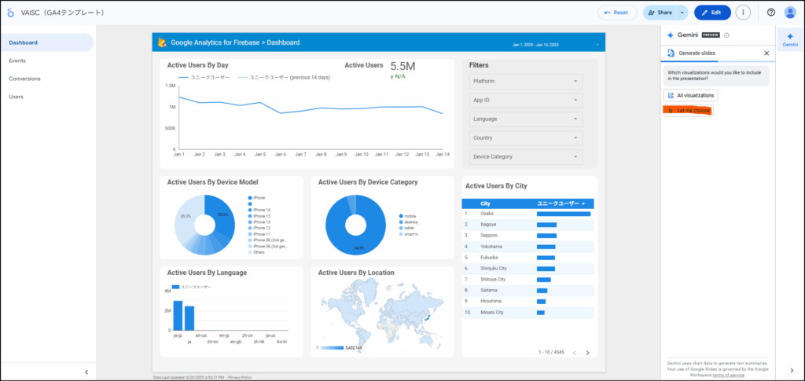Open the Device Category filter dropdown

pos(526,157)
